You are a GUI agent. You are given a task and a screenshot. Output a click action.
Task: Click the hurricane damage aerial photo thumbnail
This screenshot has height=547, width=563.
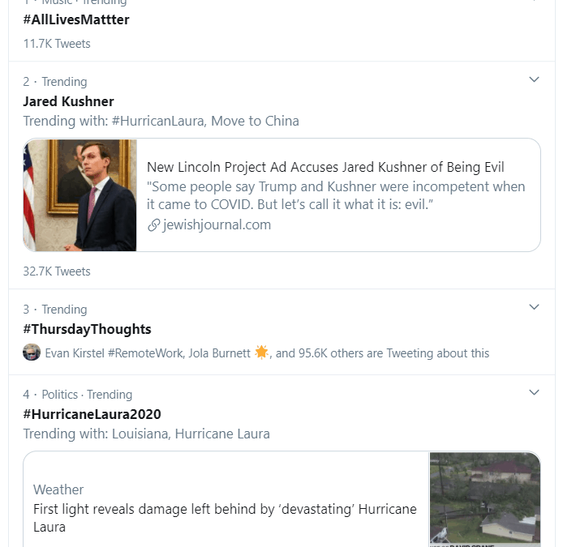(x=484, y=498)
